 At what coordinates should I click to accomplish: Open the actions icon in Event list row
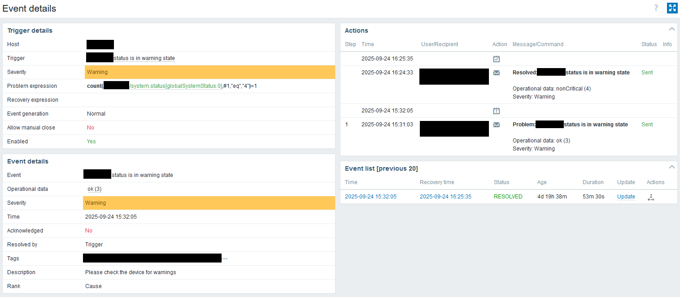click(651, 197)
